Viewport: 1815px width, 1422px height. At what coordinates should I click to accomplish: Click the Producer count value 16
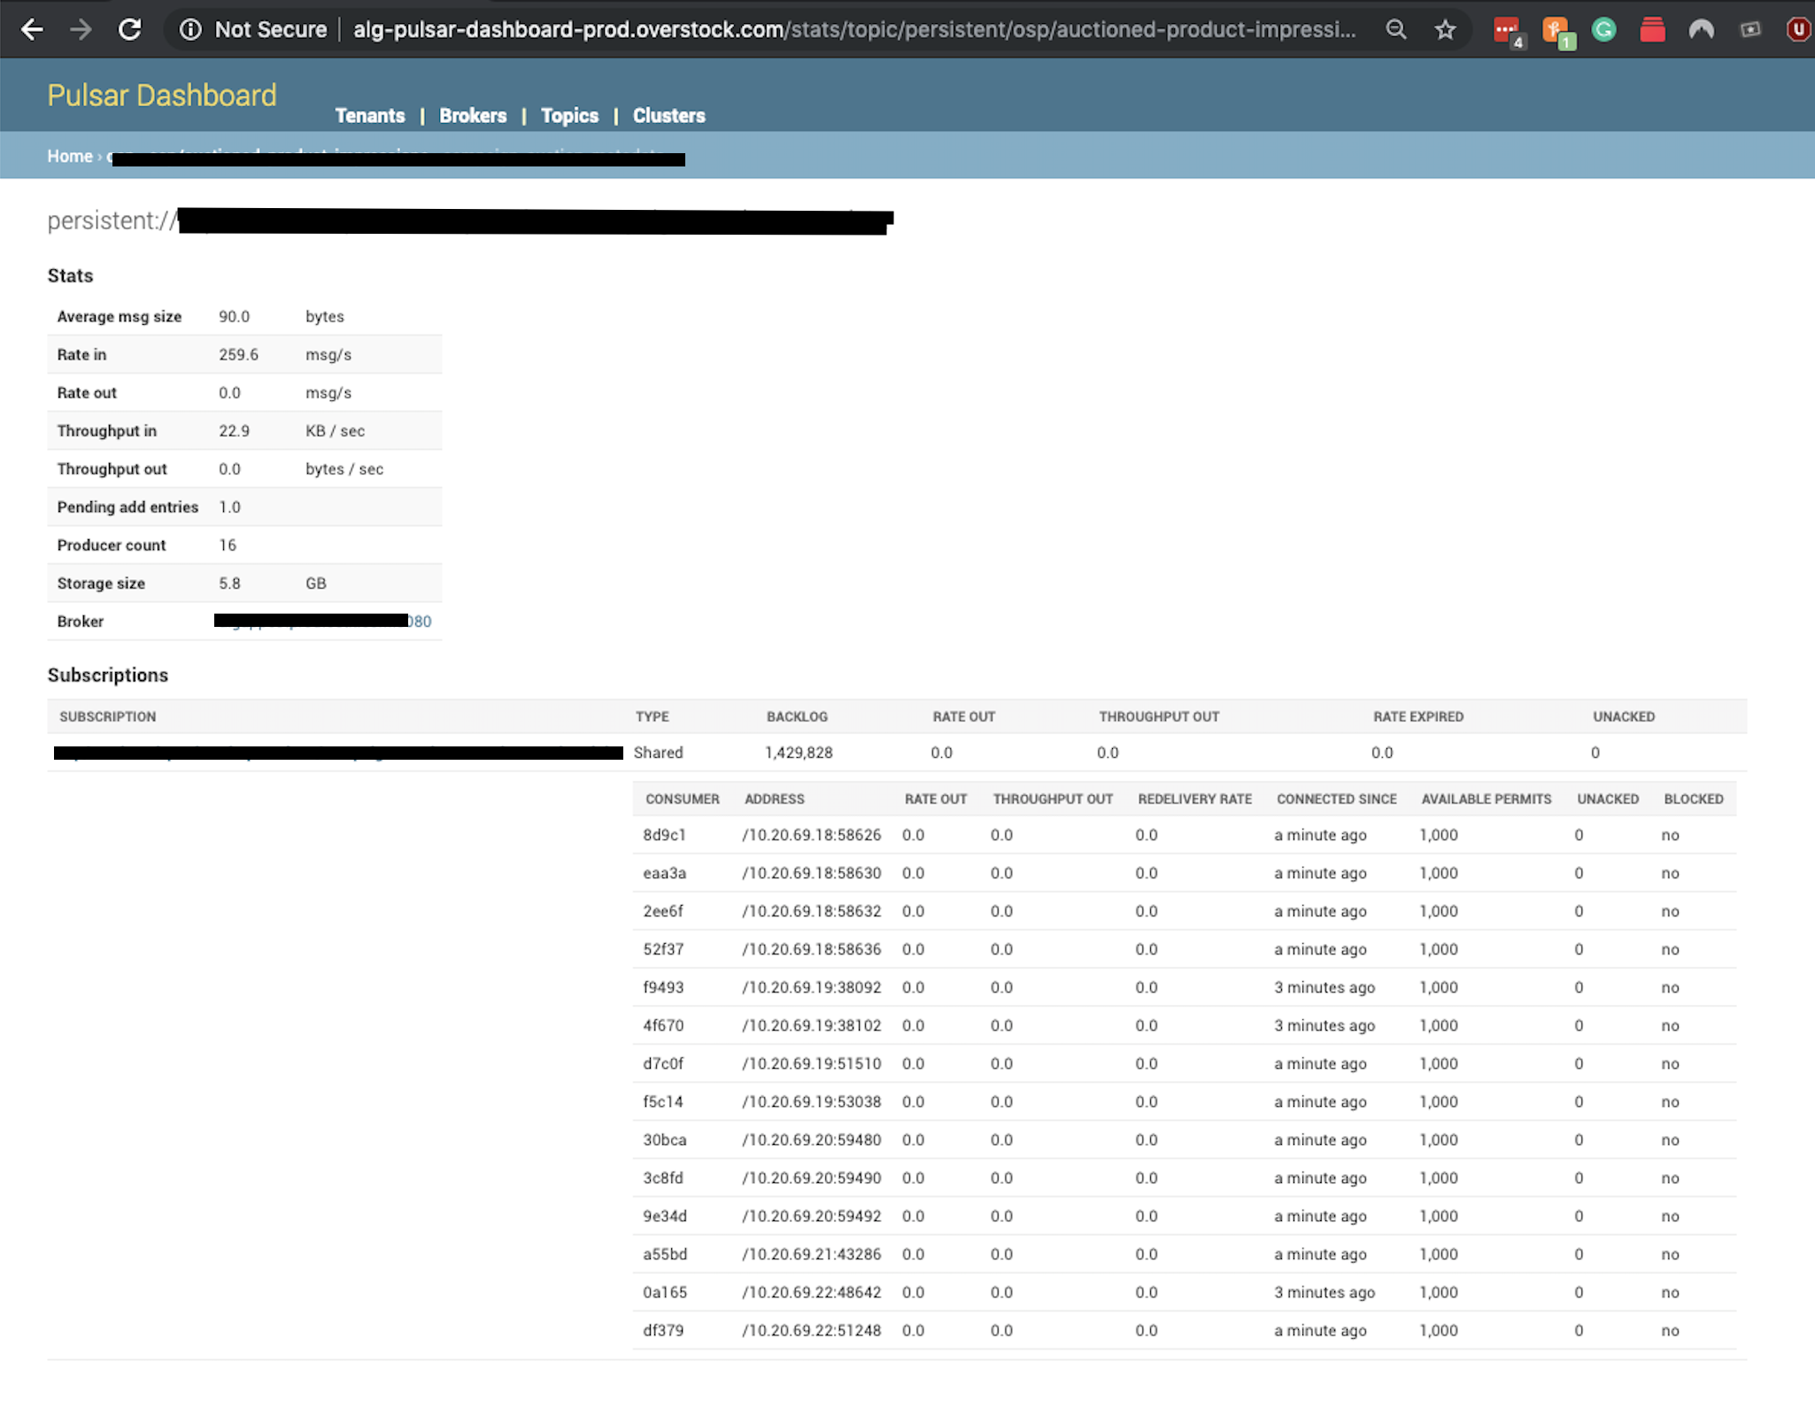(228, 545)
